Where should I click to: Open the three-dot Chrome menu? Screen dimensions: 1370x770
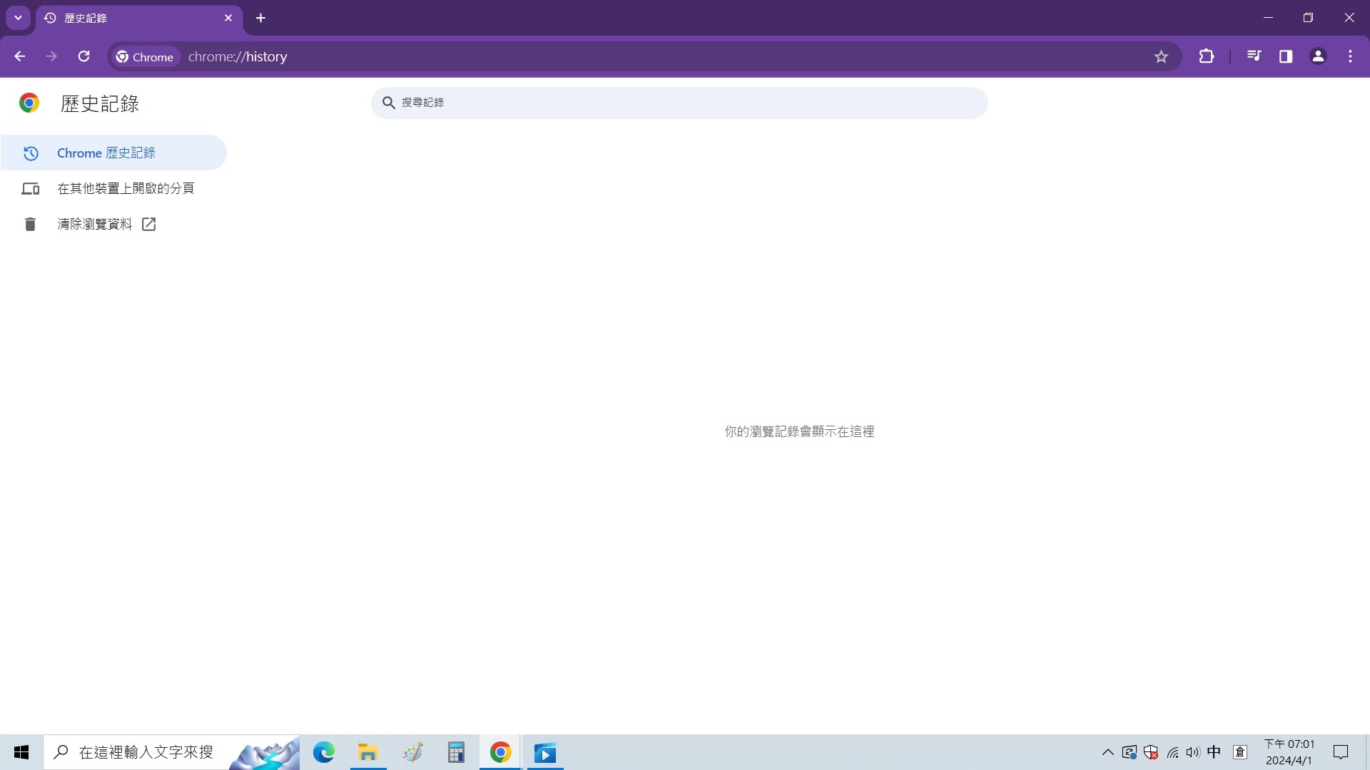point(1350,56)
